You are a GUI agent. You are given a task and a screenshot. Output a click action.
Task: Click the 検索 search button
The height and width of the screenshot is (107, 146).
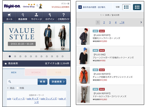pyautogui.click(x=42, y=82)
